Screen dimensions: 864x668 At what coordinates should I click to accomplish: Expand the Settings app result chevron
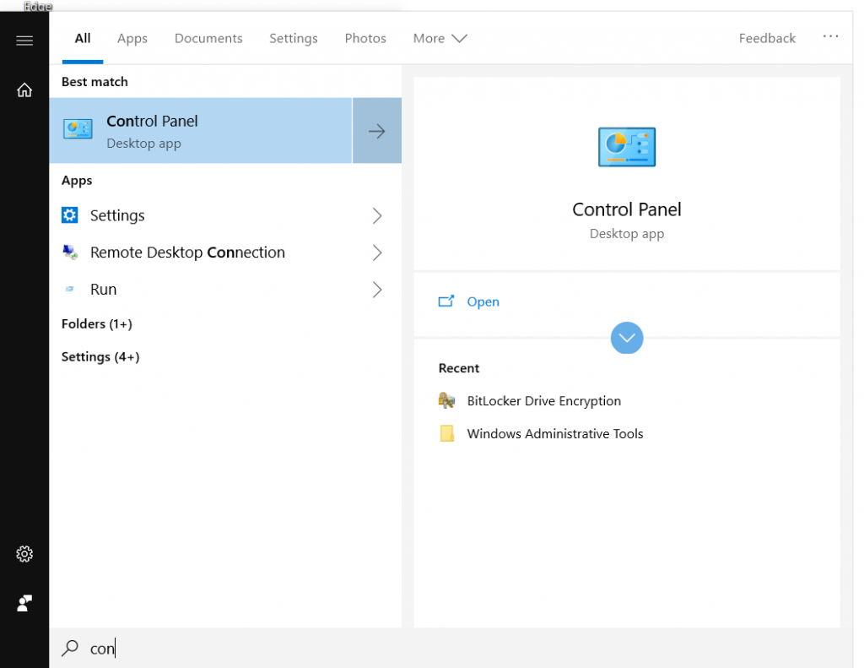click(377, 215)
